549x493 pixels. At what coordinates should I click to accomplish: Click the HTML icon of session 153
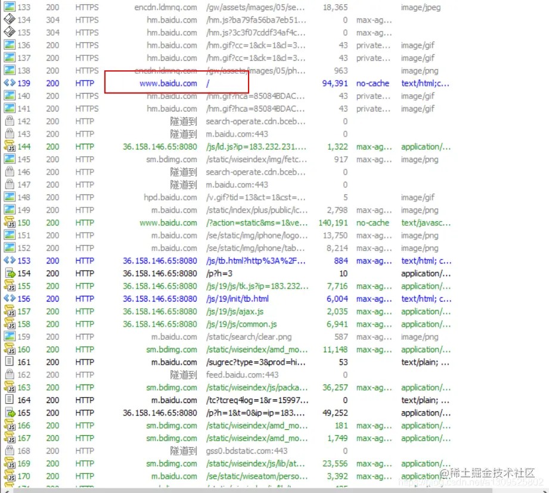tap(10, 261)
